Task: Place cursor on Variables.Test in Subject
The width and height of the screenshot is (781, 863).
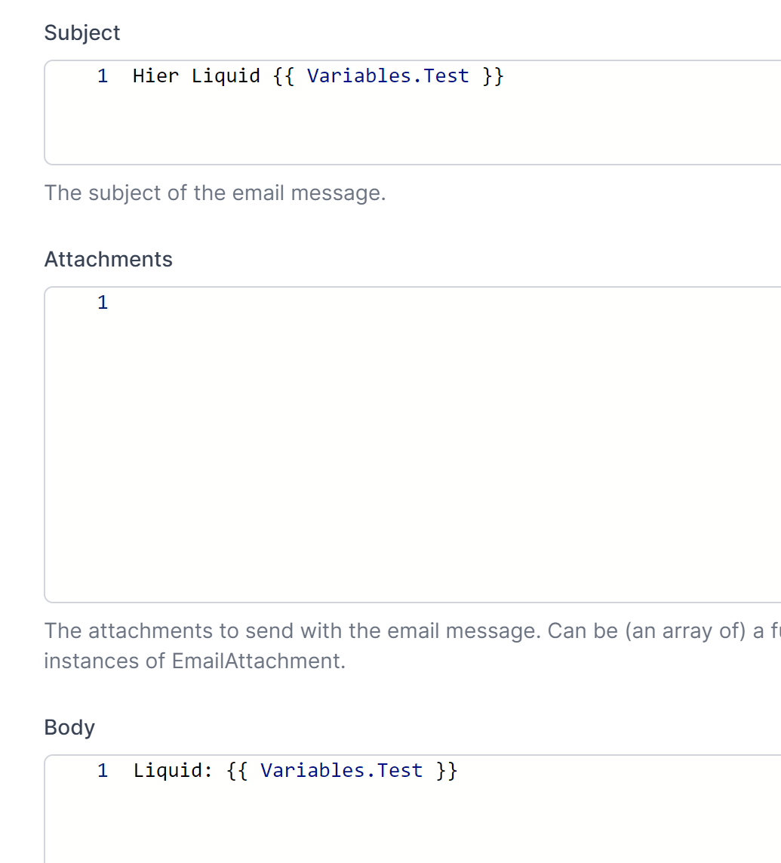Action: (x=388, y=76)
